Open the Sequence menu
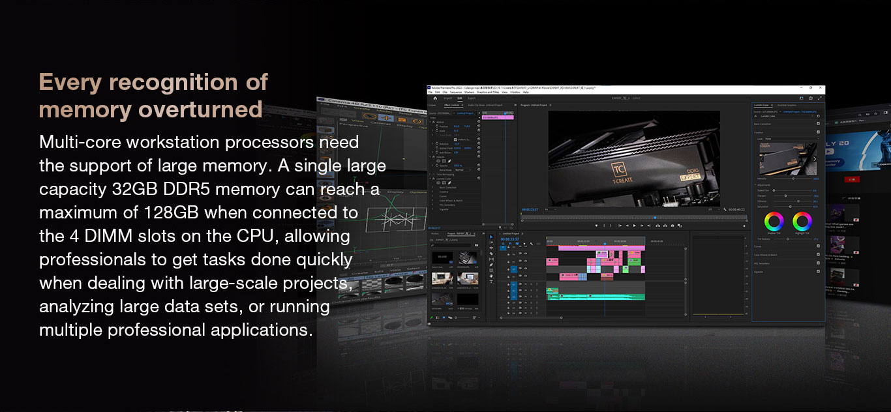 (455, 92)
